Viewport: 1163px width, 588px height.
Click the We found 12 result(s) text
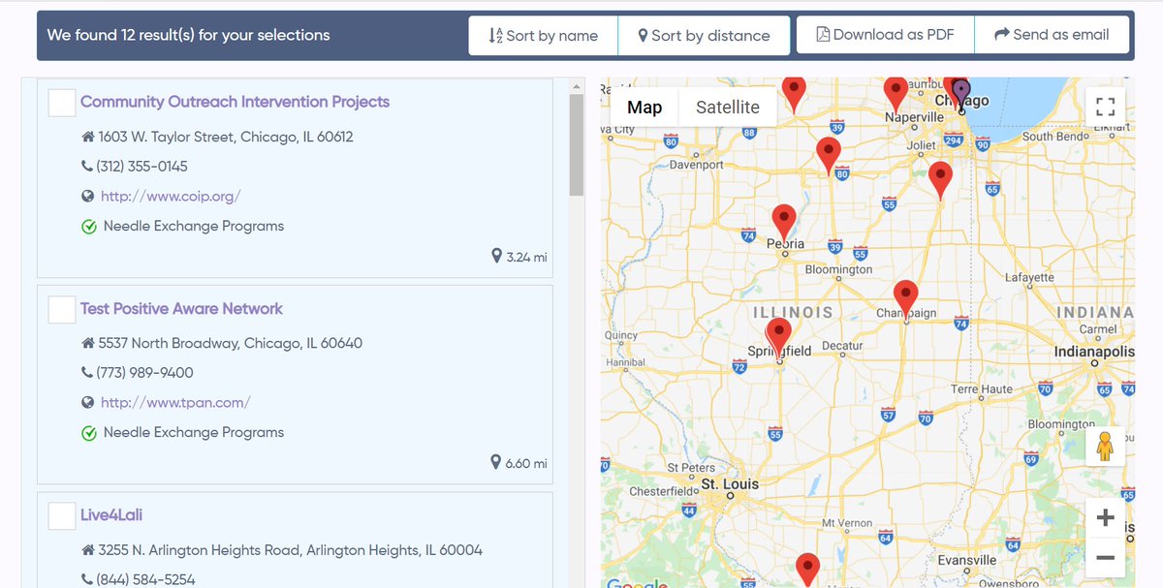(x=189, y=35)
